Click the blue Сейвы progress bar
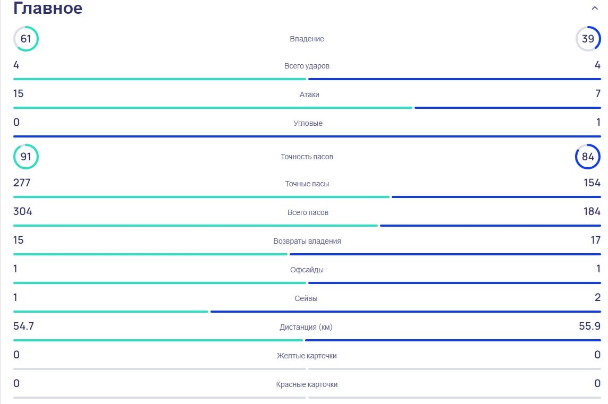 pyautogui.click(x=405, y=312)
